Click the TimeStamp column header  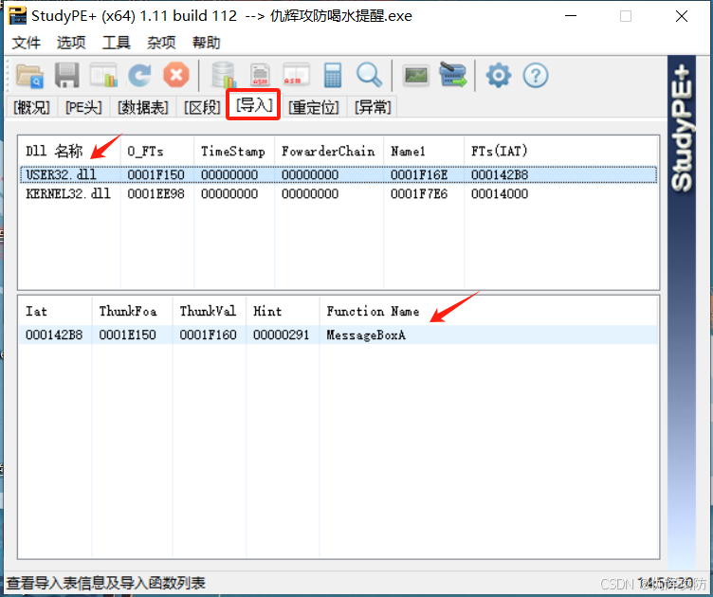234,152
